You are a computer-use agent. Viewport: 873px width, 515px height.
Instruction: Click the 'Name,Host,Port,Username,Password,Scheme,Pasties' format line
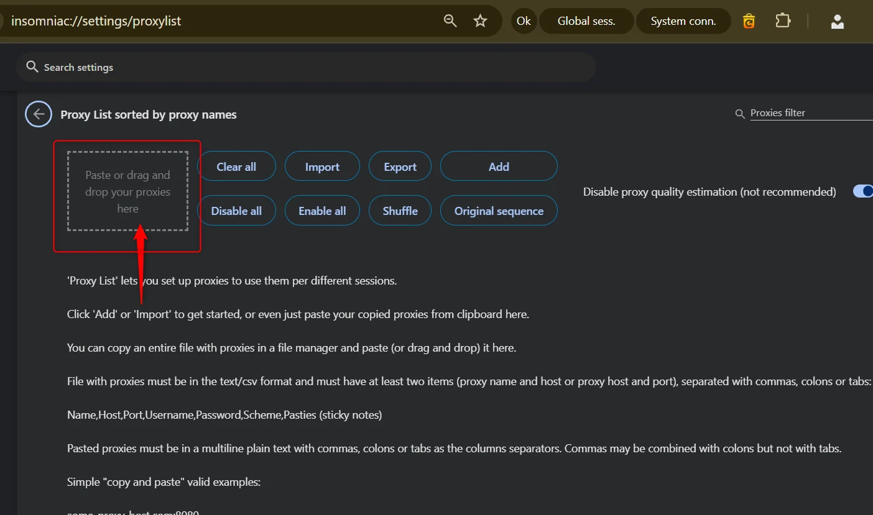point(224,414)
